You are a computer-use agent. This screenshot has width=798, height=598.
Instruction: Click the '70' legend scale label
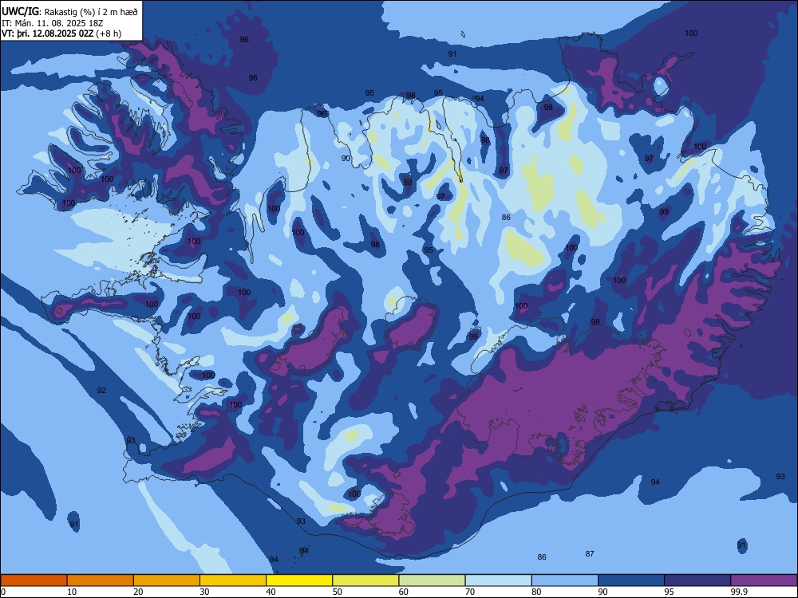click(470, 592)
